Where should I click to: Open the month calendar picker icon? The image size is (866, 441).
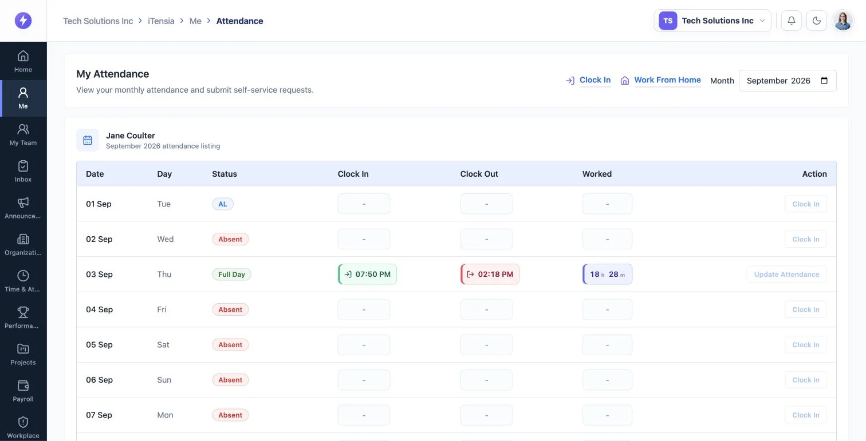[x=824, y=81]
